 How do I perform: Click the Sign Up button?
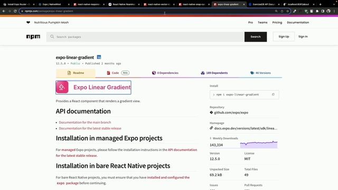pos(284,36)
